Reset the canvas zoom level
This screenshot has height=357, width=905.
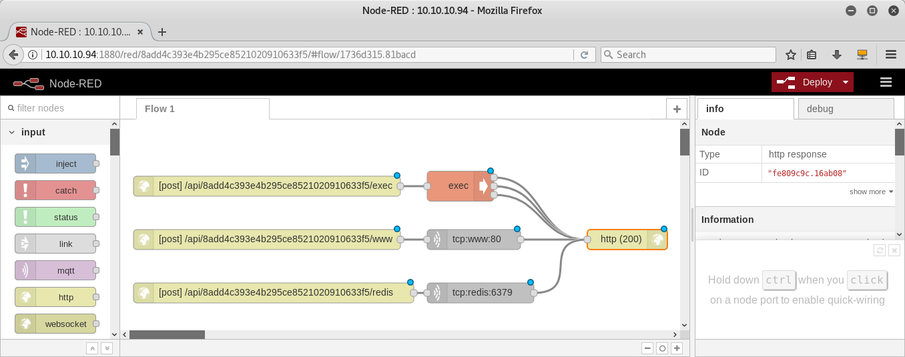click(x=662, y=348)
